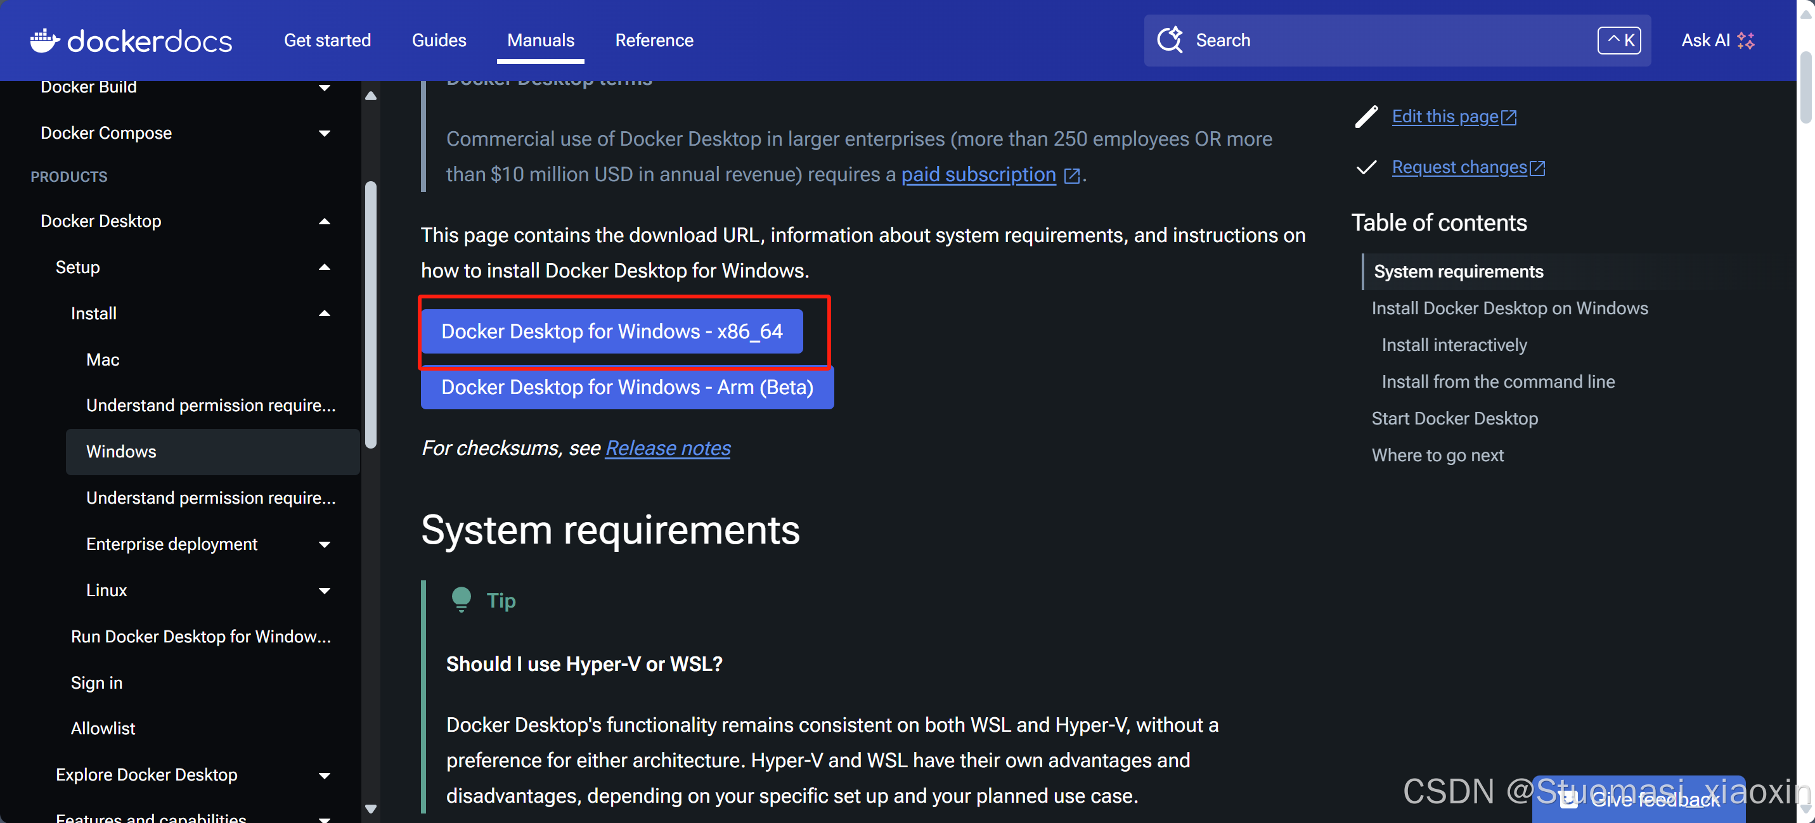Open the Release notes link
The width and height of the screenshot is (1815, 823).
(x=668, y=449)
